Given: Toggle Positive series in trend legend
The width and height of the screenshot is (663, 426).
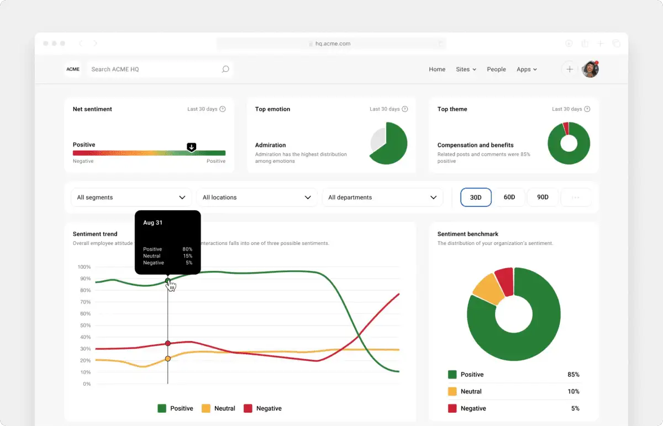Looking at the screenshot, I should coord(175,408).
